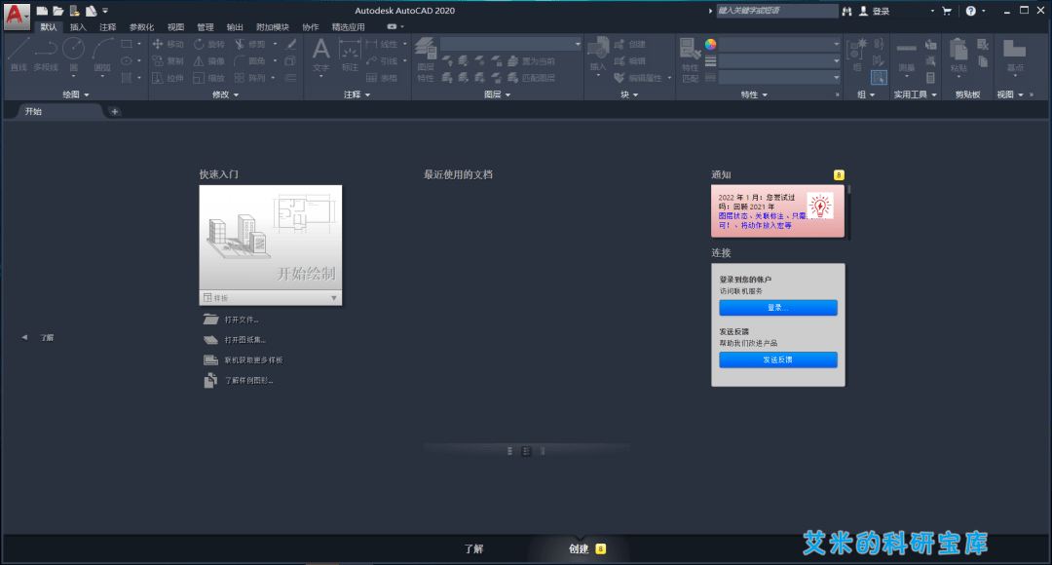The height and width of the screenshot is (565, 1052).
Task: Switch to the 管理 ribbon tab
Action: 206,27
